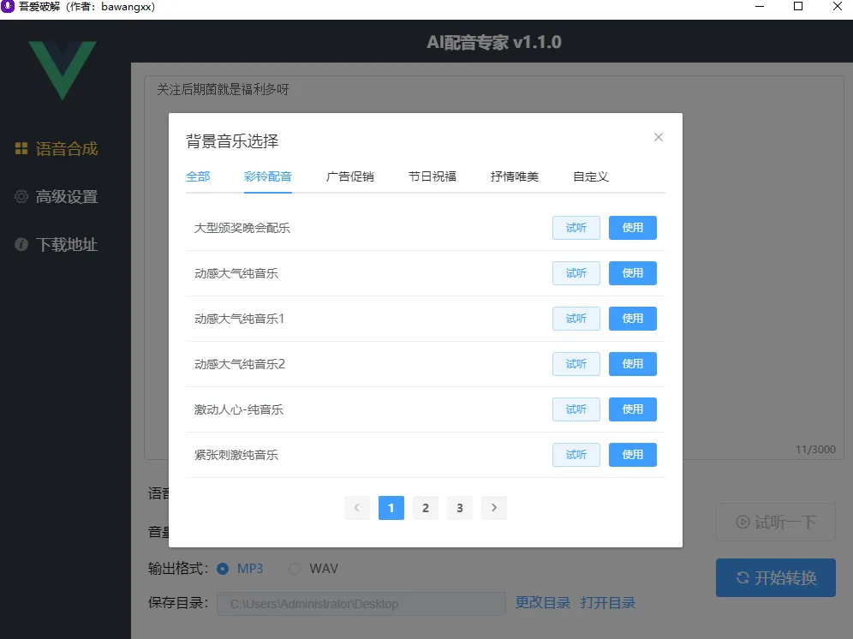
Task: Select pagination page 1
Action: coord(391,508)
